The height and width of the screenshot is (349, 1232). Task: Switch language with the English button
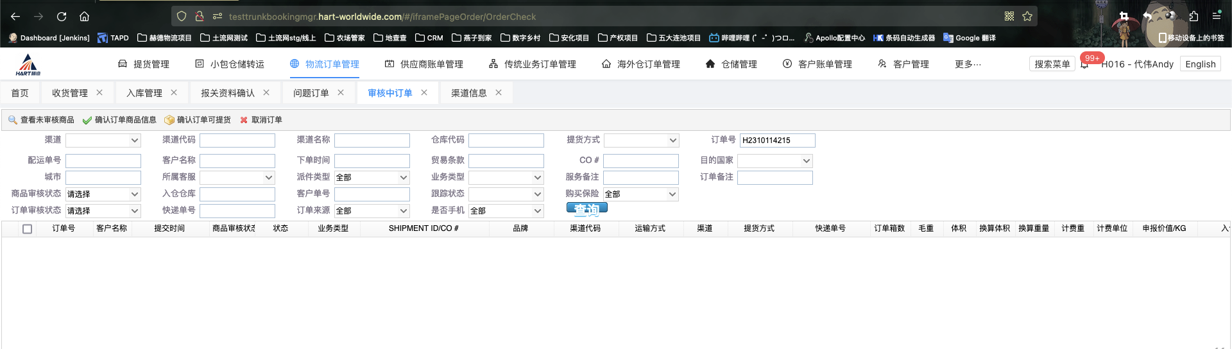coord(1200,64)
